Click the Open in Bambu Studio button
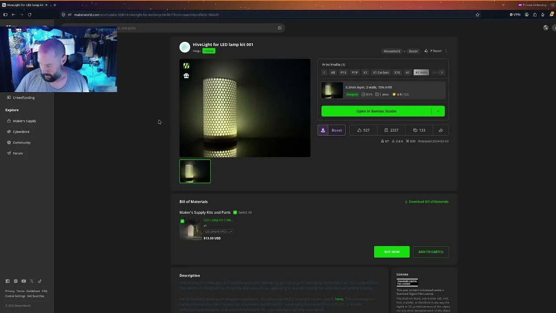Screen dimensions: 556x313 (x=376, y=111)
